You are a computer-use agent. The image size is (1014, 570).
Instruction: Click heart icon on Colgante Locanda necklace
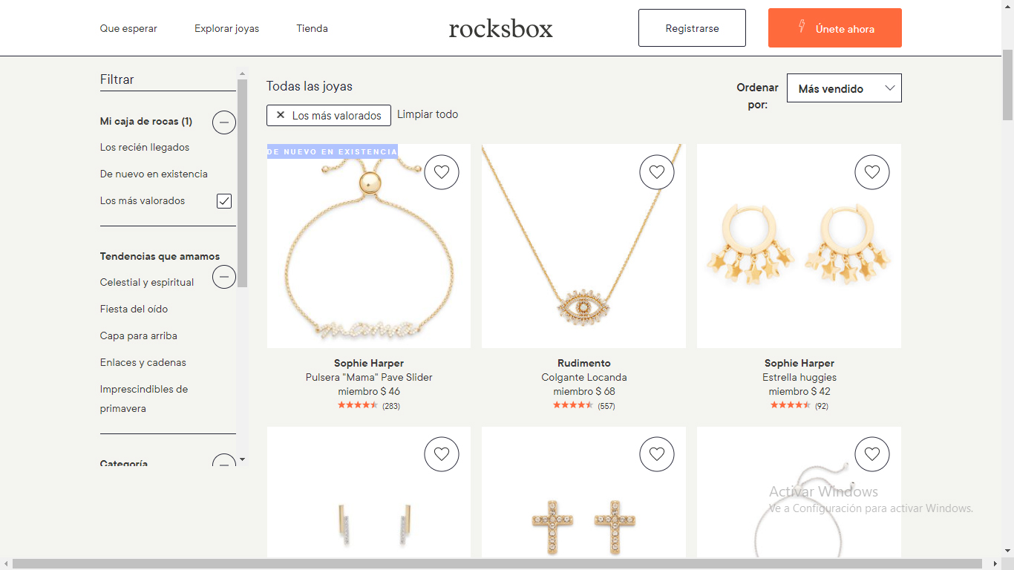(x=657, y=172)
